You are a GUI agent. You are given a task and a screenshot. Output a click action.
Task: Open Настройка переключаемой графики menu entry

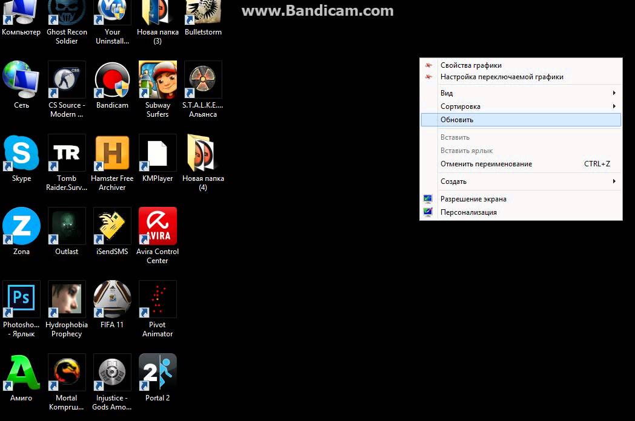(521, 77)
